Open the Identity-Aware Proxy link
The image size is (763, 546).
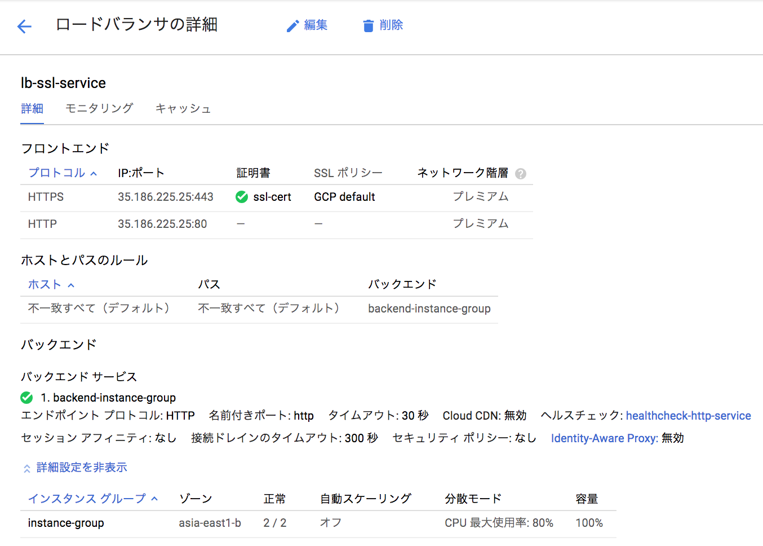click(x=604, y=438)
